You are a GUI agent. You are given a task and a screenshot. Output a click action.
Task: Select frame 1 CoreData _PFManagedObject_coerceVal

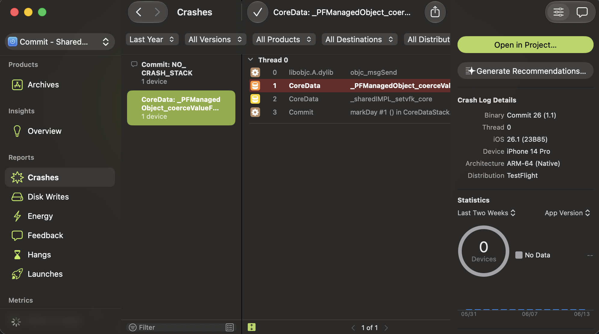(x=350, y=86)
